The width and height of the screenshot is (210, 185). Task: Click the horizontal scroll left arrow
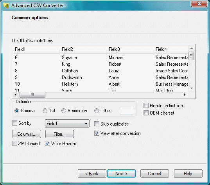click(16, 95)
